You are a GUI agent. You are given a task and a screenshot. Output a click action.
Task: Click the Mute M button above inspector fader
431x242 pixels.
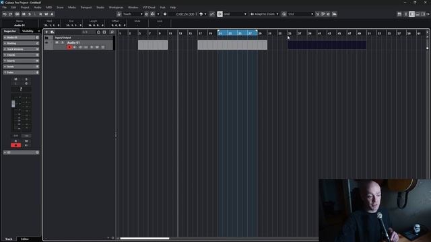[x=15, y=79]
